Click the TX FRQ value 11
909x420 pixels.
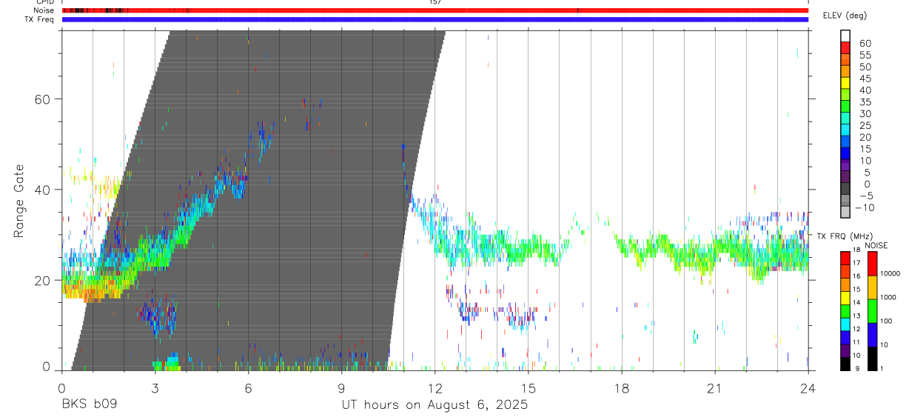tap(857, 343)
